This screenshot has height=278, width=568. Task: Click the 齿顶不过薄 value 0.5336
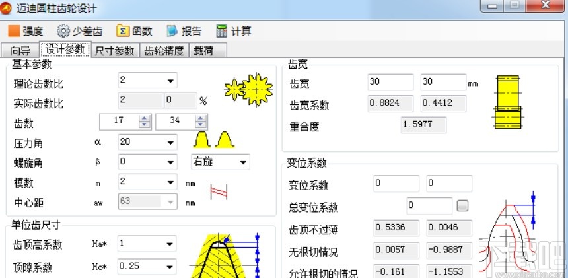coord(396,228)
